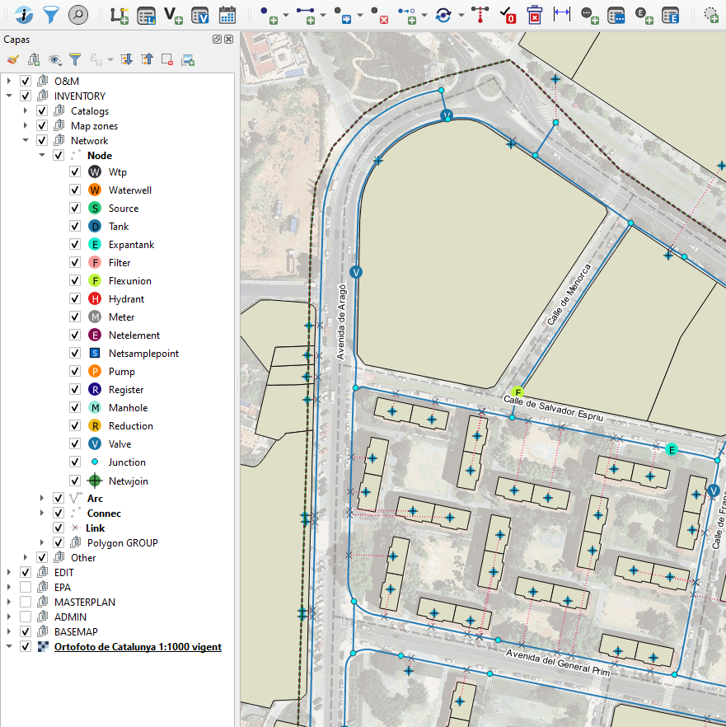
Task: Click the Hydrant red H legend symbol
Action: coord(95,298)
